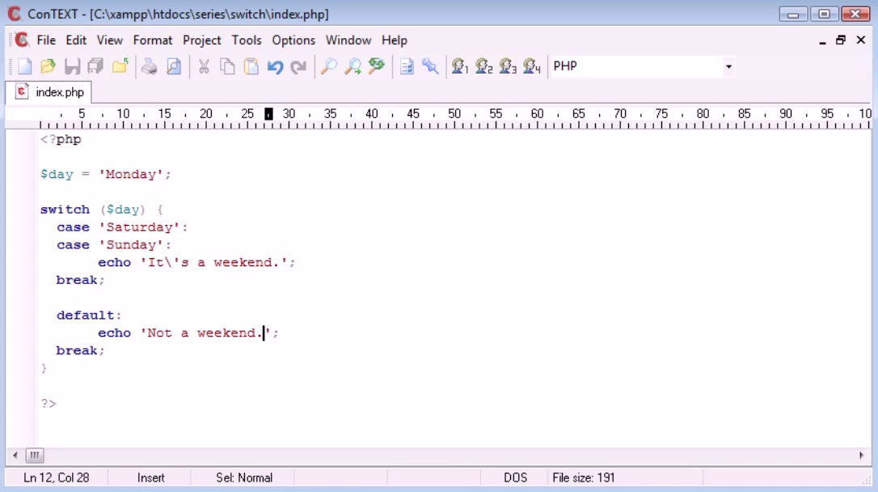Open the Tools menu
Screen dimensions: 878x492
[x=247, y=40]
